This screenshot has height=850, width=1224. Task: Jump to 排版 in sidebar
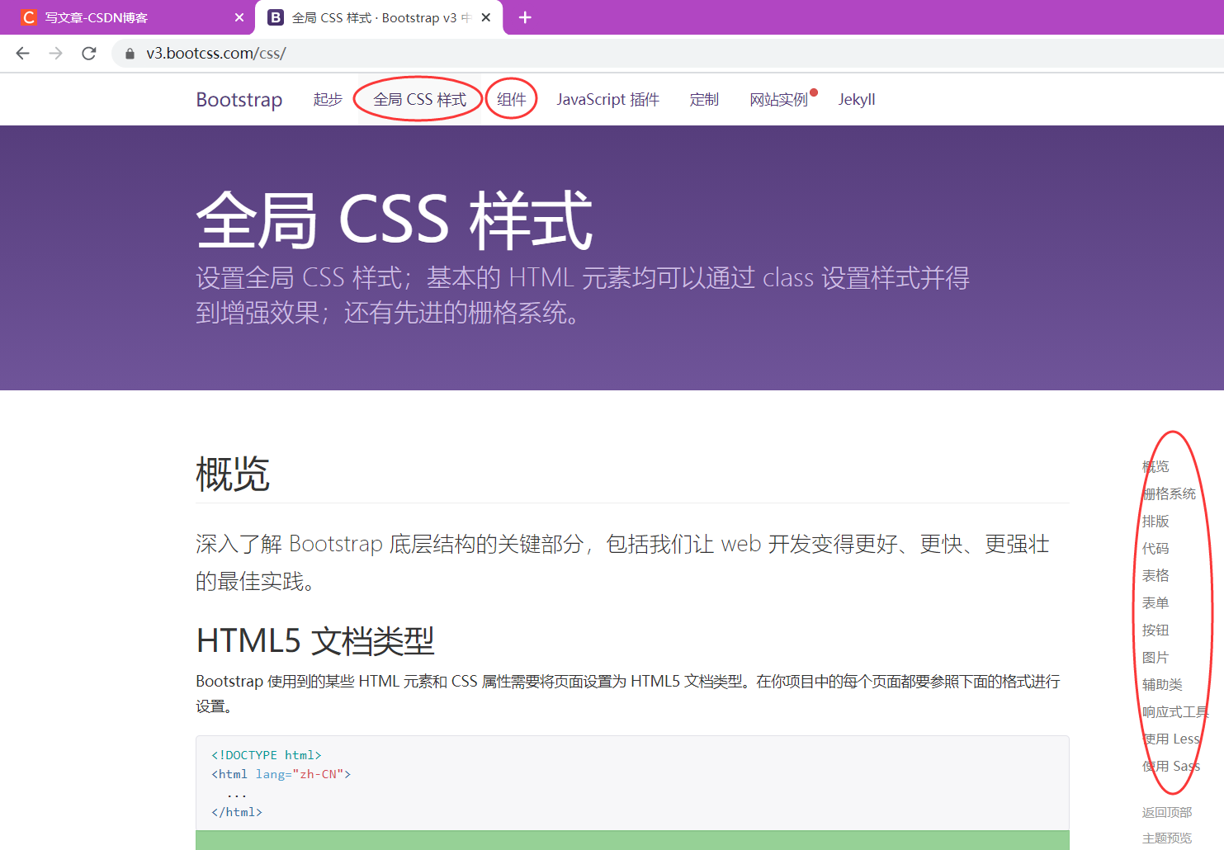point(1155,521)
